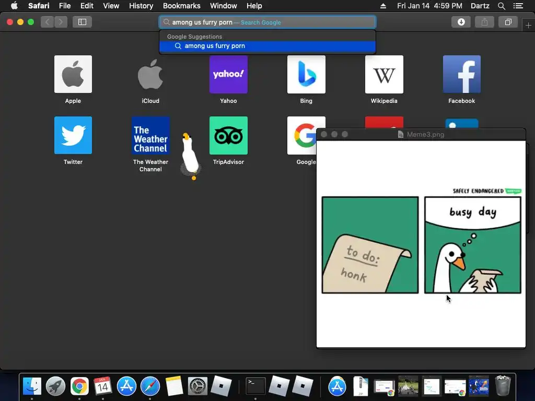Open The Weather Channel favorite tile

(150, 135)
